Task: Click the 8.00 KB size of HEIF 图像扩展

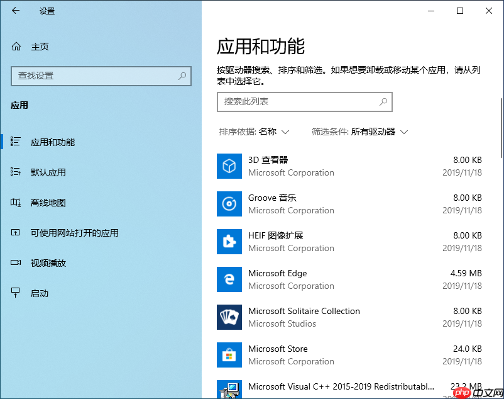Action: [468, 235]
